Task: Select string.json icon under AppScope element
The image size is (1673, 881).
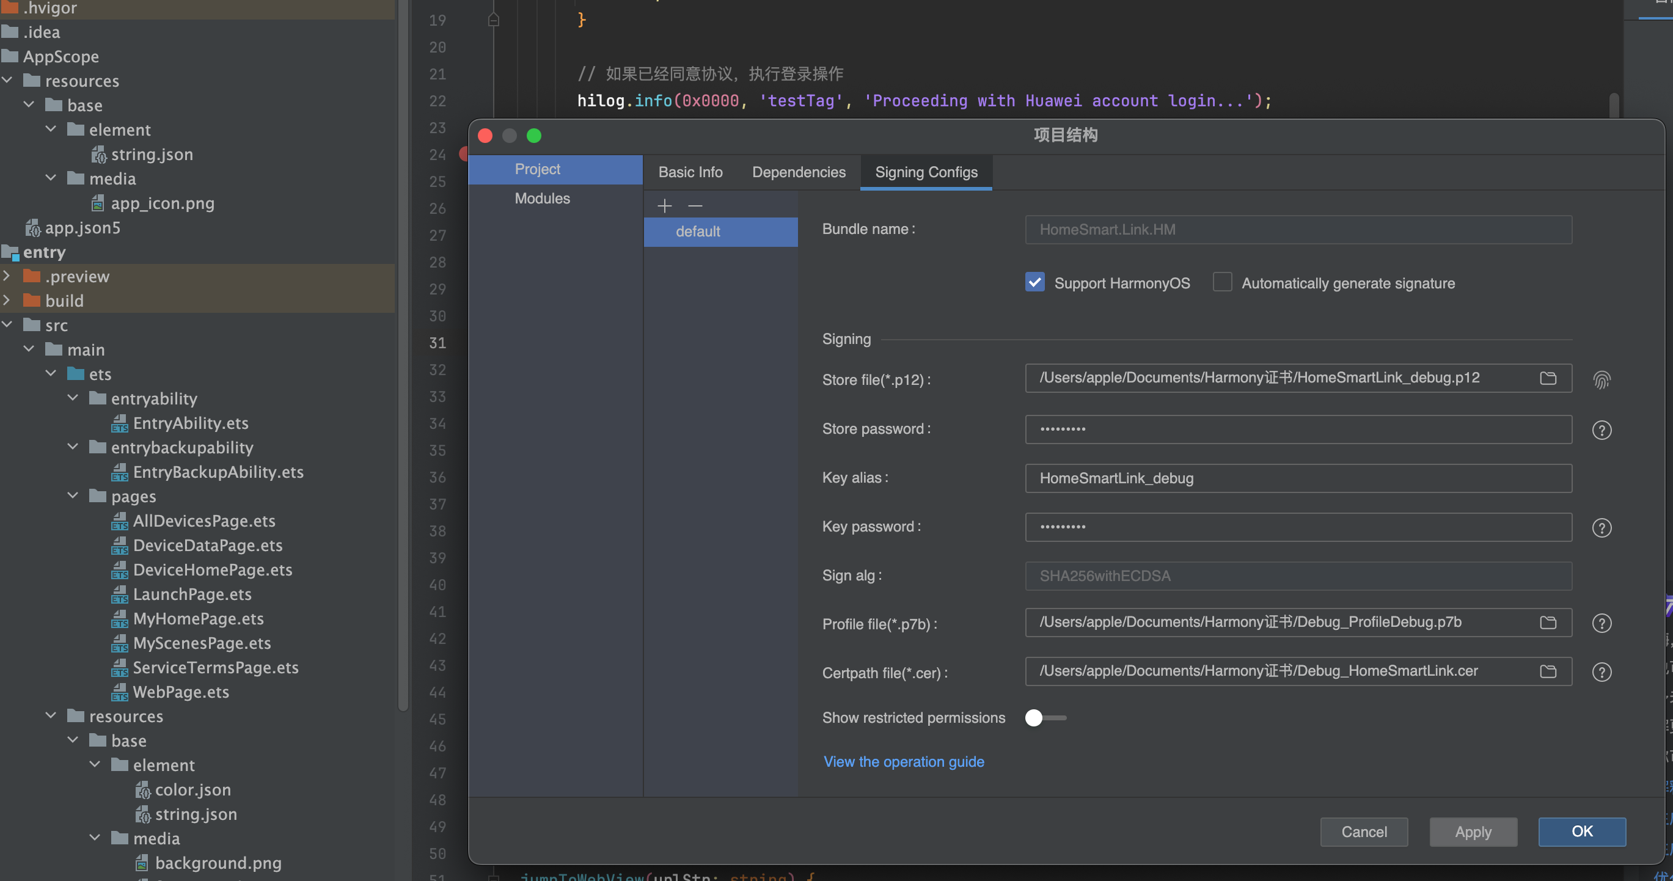Action: pos(98,155)
